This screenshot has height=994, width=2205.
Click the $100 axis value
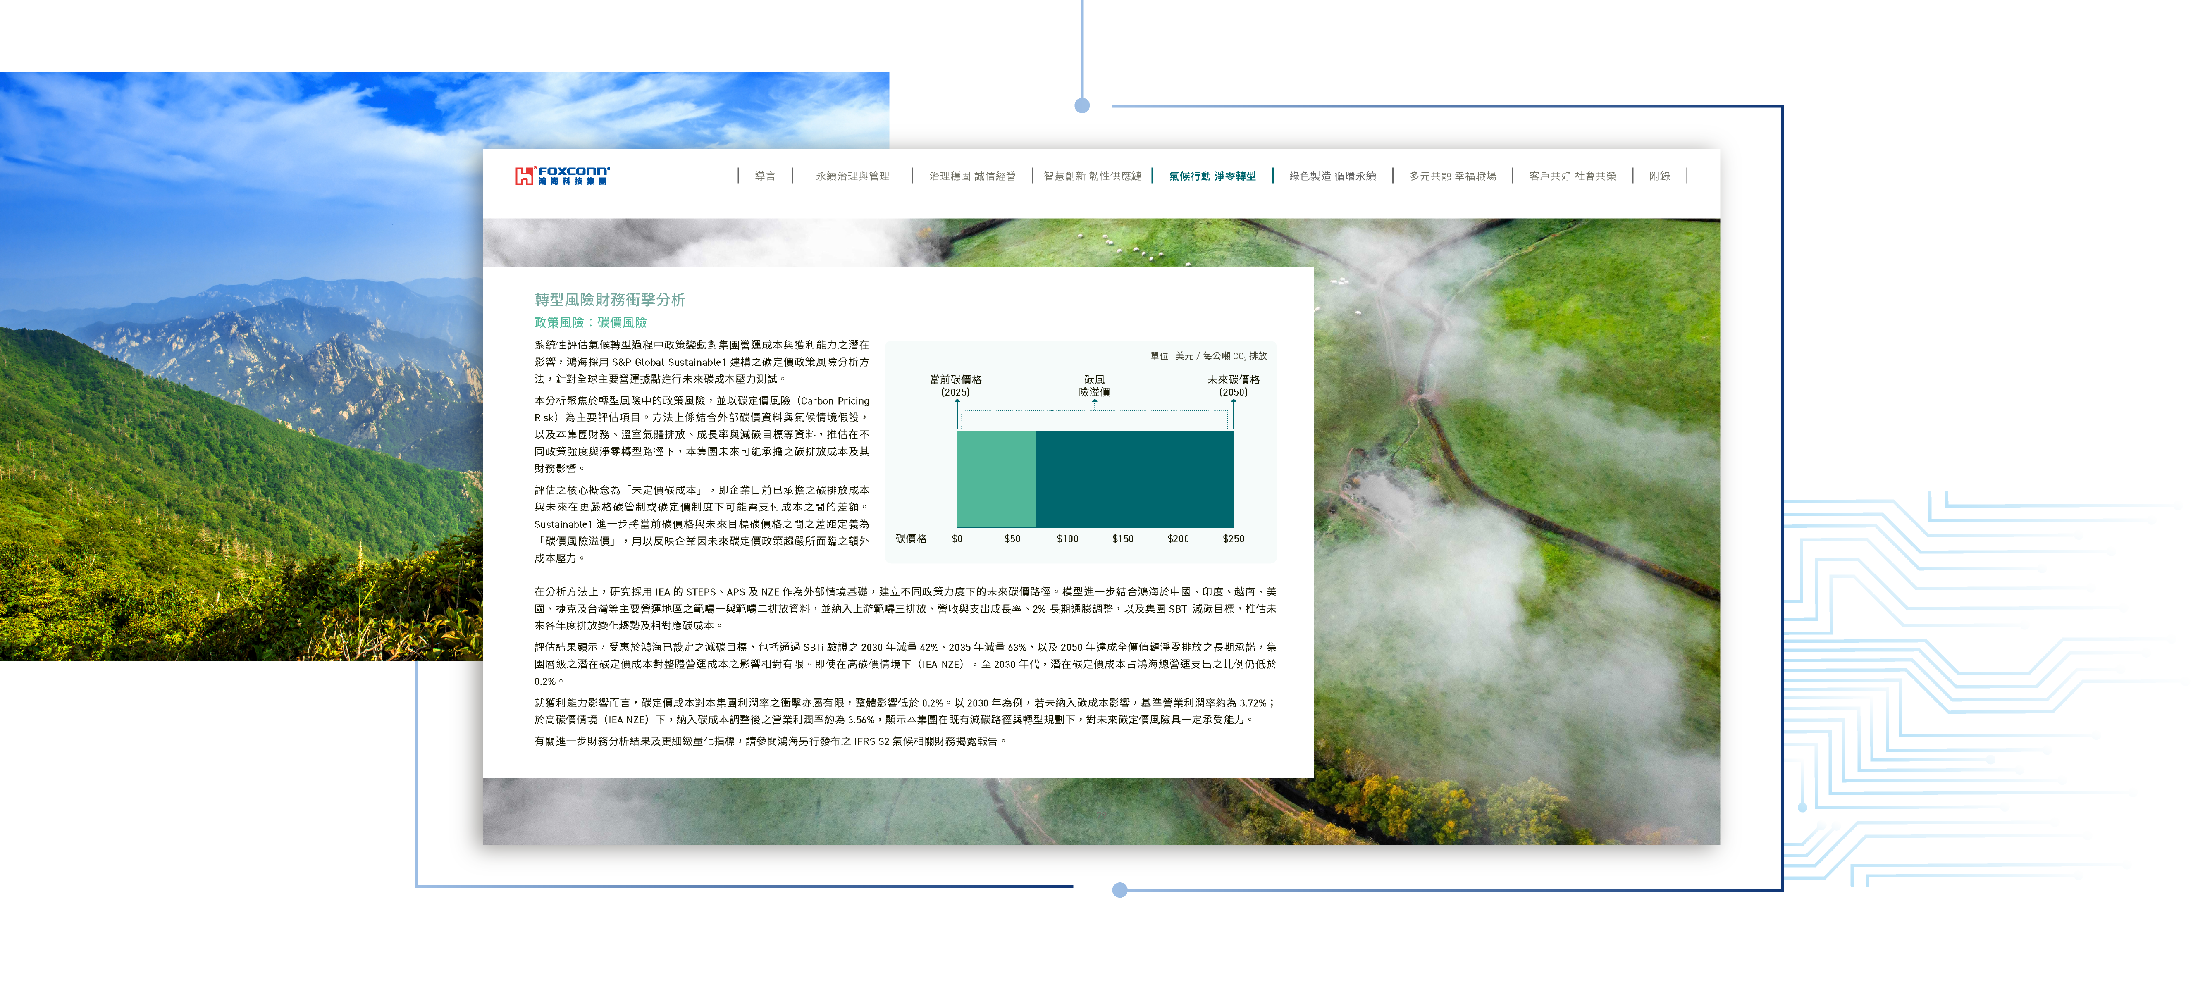pyautogui.click(x=1067, y=539)
